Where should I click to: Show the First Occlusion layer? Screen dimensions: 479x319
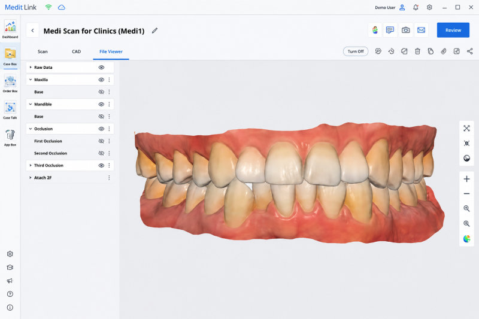101,141
